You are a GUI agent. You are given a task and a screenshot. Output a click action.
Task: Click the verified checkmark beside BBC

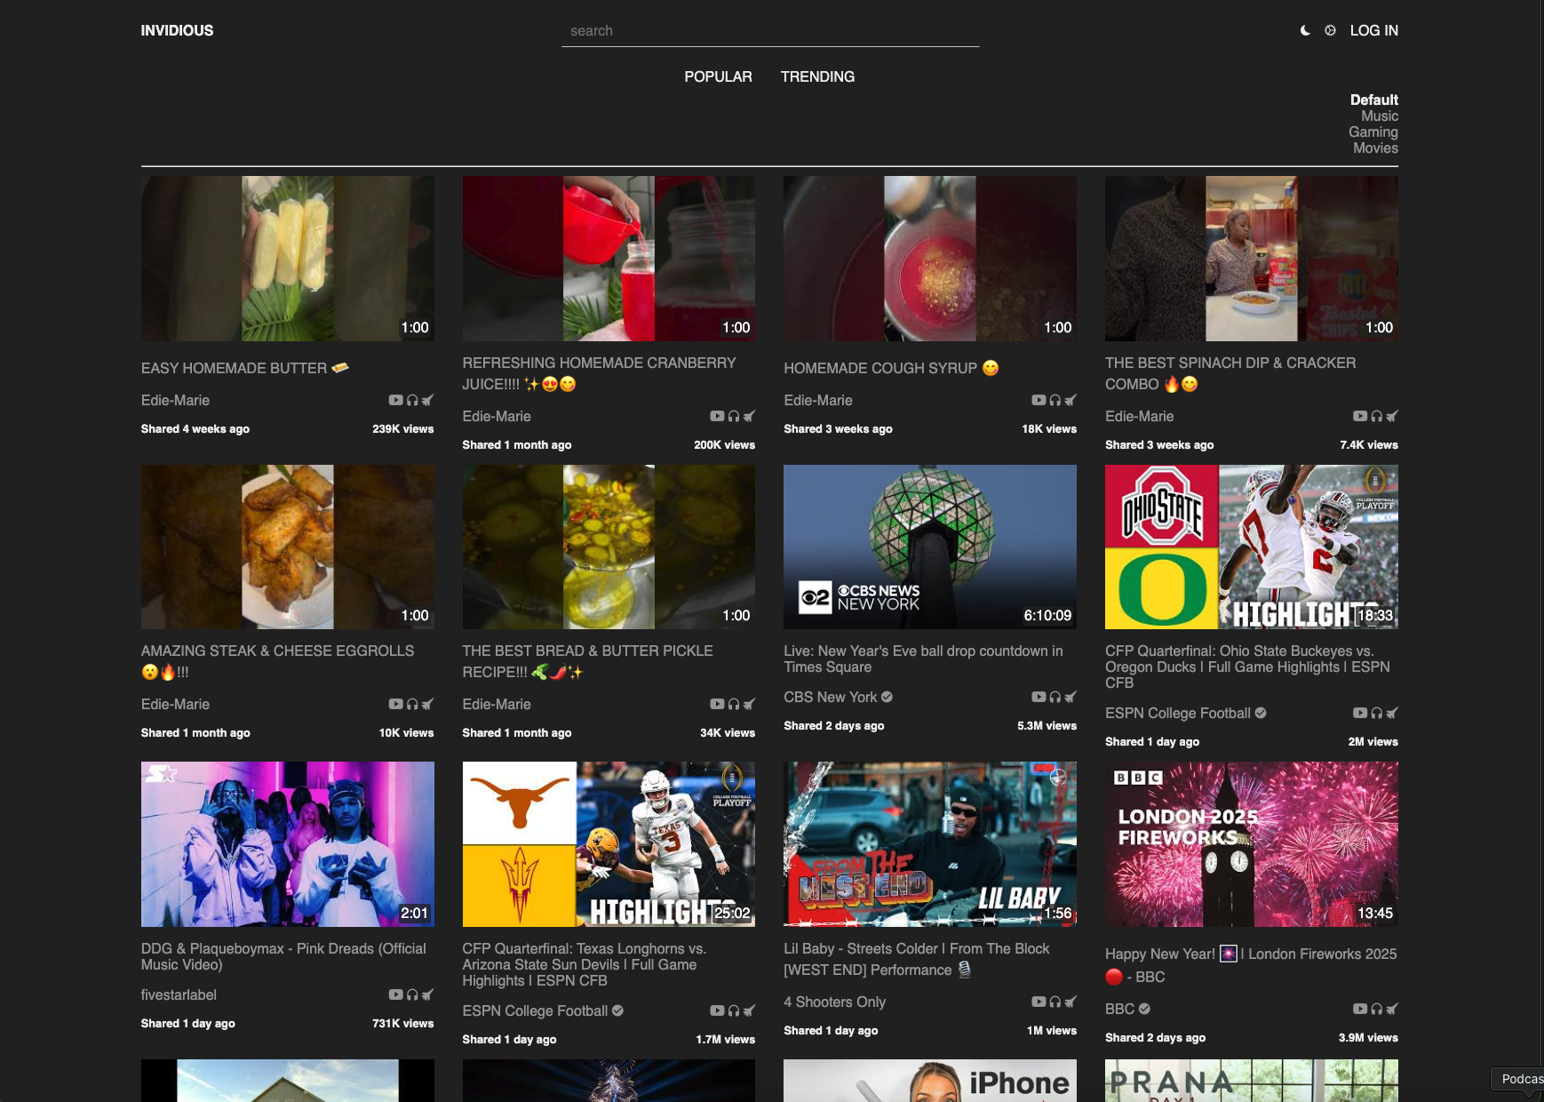pos(1145,1009)
